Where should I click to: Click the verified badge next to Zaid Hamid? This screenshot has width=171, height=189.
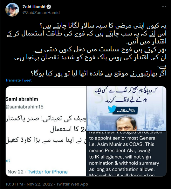pos(49,7)
